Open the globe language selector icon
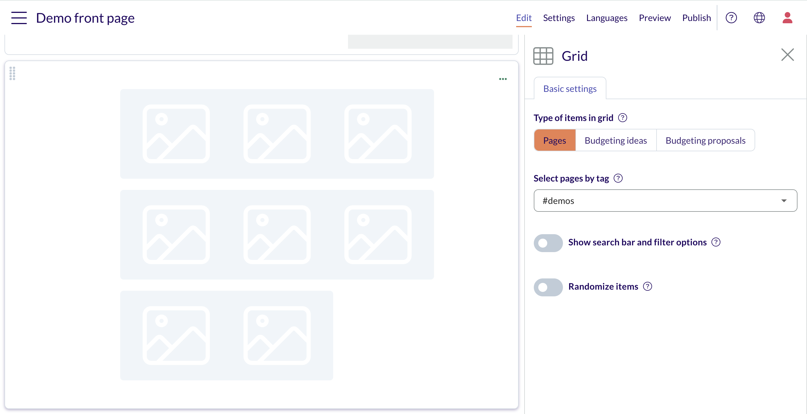Image resolution: width=807 pixels, height=414 pixels. click(x=759, y=18)
